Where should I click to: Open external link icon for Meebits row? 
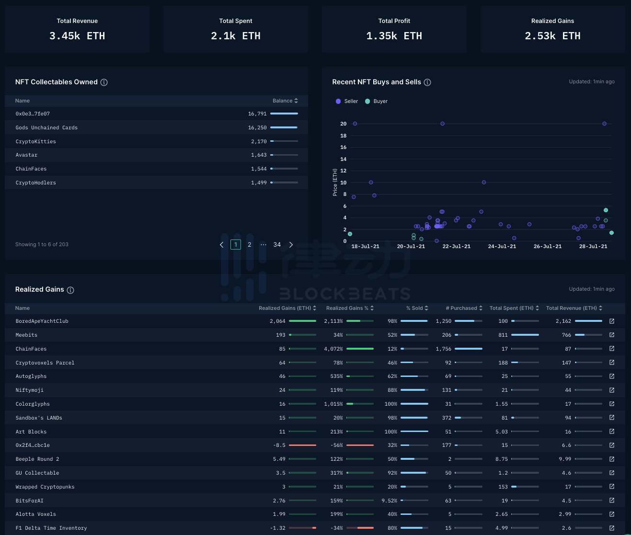click(x=612, y=335)
